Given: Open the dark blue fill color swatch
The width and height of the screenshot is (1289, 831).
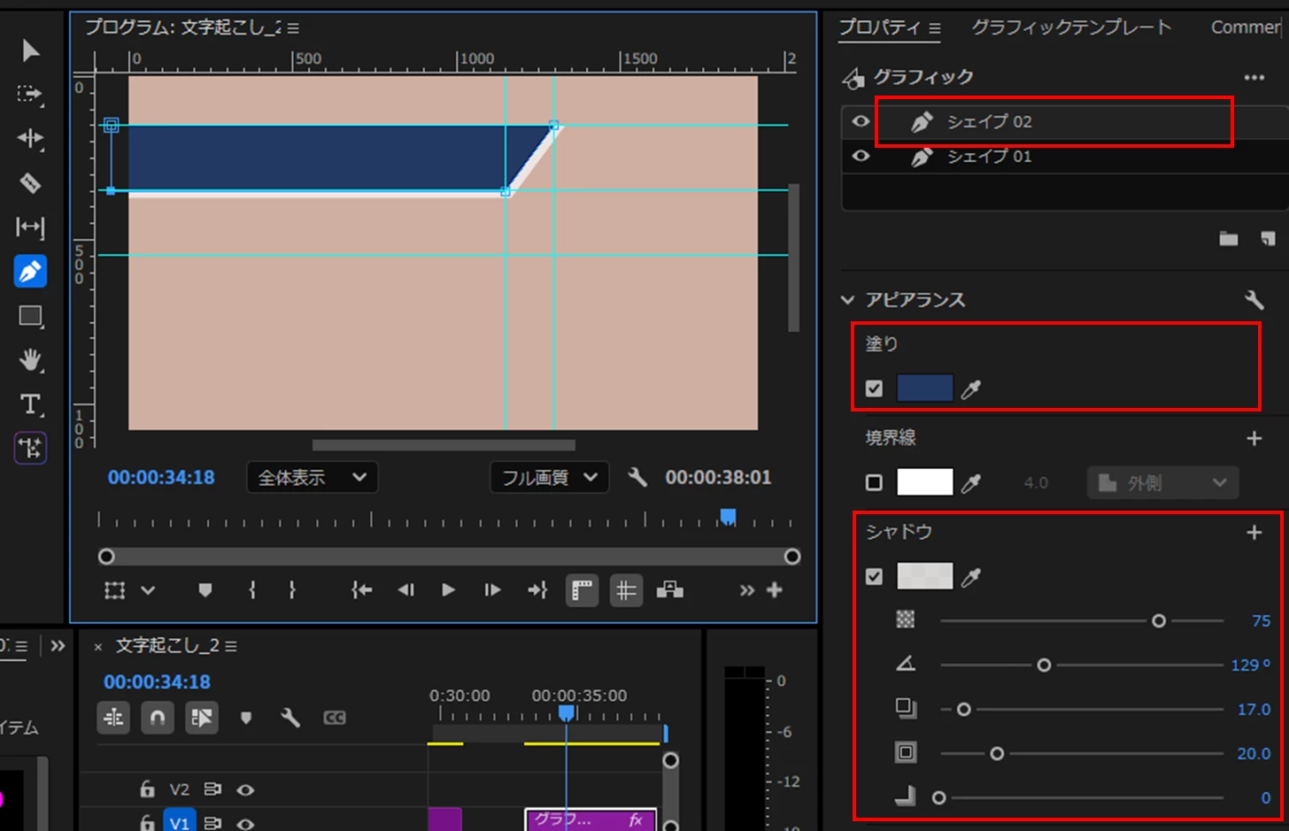Looking at the screenshot, I should (x=925, y=389).
